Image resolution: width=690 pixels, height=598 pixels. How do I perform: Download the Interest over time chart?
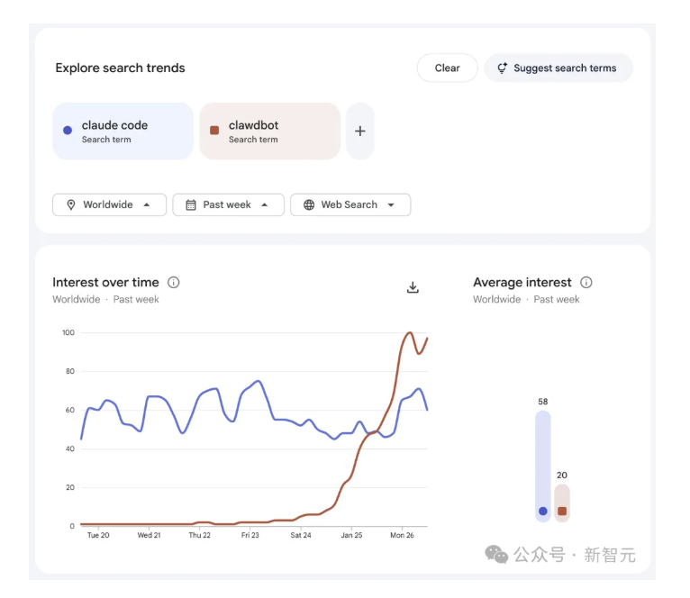click(x=413, y=287)
